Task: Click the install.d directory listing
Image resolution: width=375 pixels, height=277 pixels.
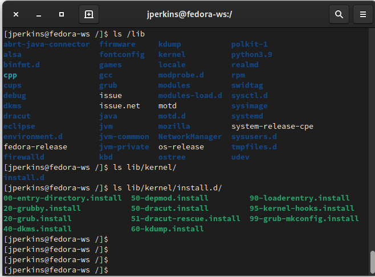Action: pyautogui.click(x=24, y=178)
